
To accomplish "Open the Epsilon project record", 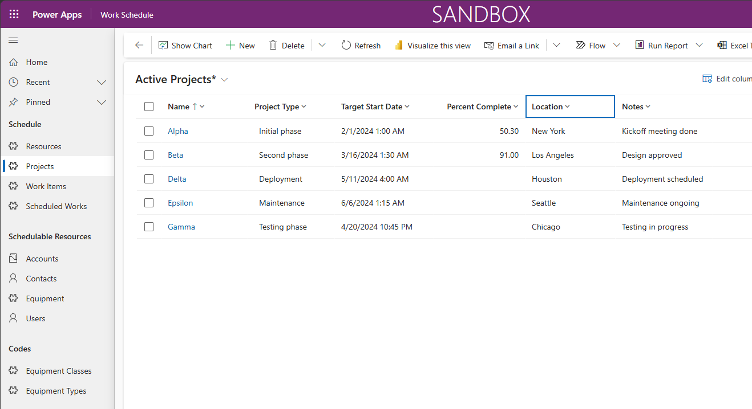I will pos(180,203).
